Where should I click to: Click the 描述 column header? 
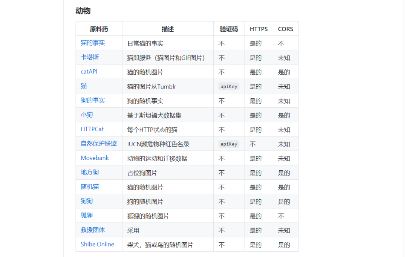(168, 29)
